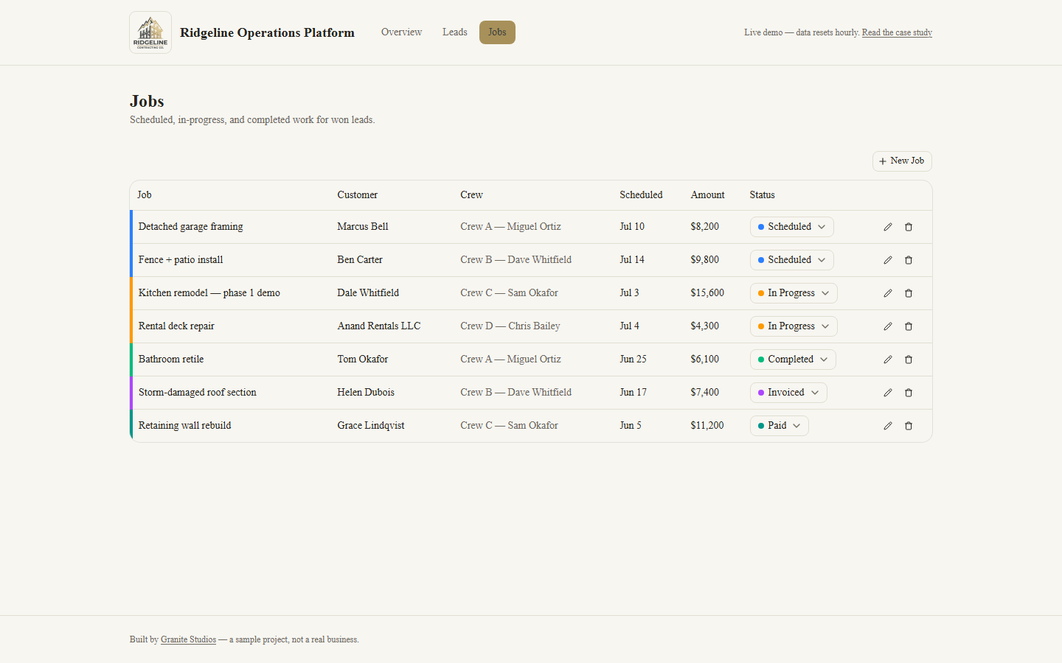
Task: Change In Progress status of Rental deck repair
Action: tap(794, 326)
